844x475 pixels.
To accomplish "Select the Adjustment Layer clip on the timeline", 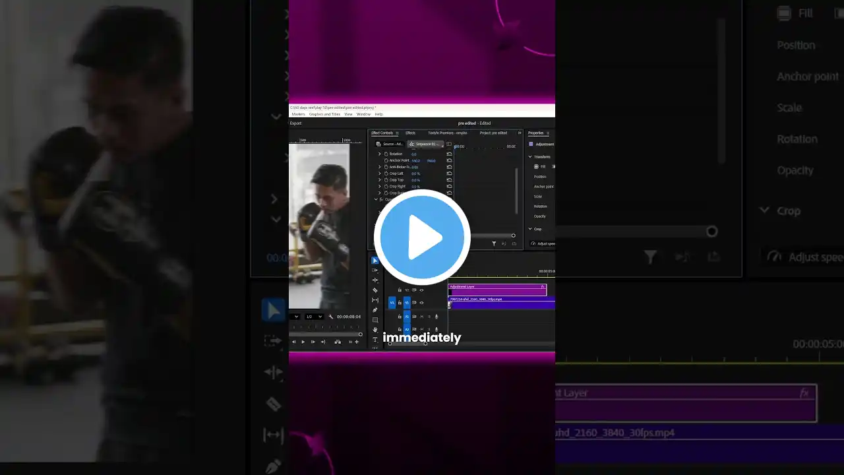I will point(497,290).
